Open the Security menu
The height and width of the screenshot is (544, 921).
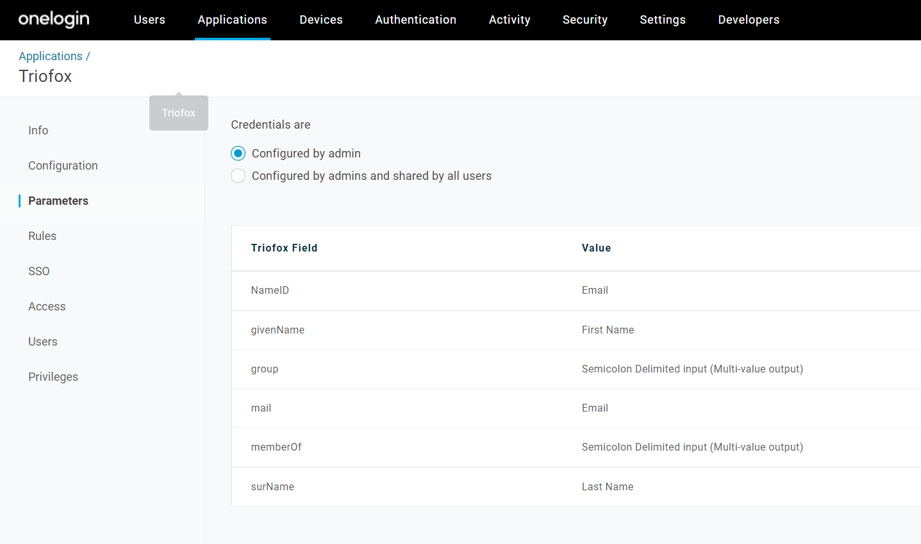point(585,20)
